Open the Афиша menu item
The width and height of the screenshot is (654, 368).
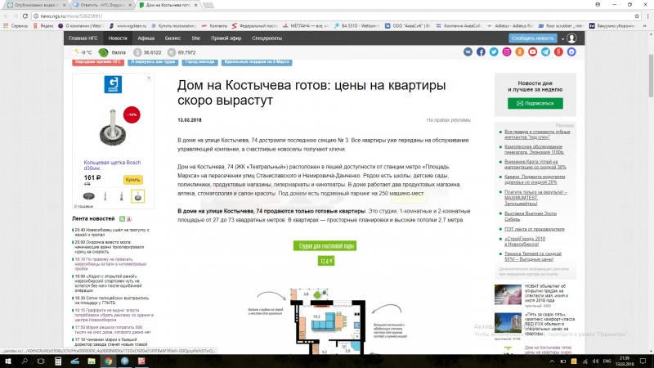click(x=146, y=38)
